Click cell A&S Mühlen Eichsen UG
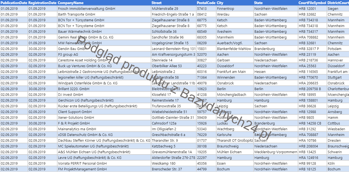The width and height of the screenshot is (349, 172). [x=104, y=152]
